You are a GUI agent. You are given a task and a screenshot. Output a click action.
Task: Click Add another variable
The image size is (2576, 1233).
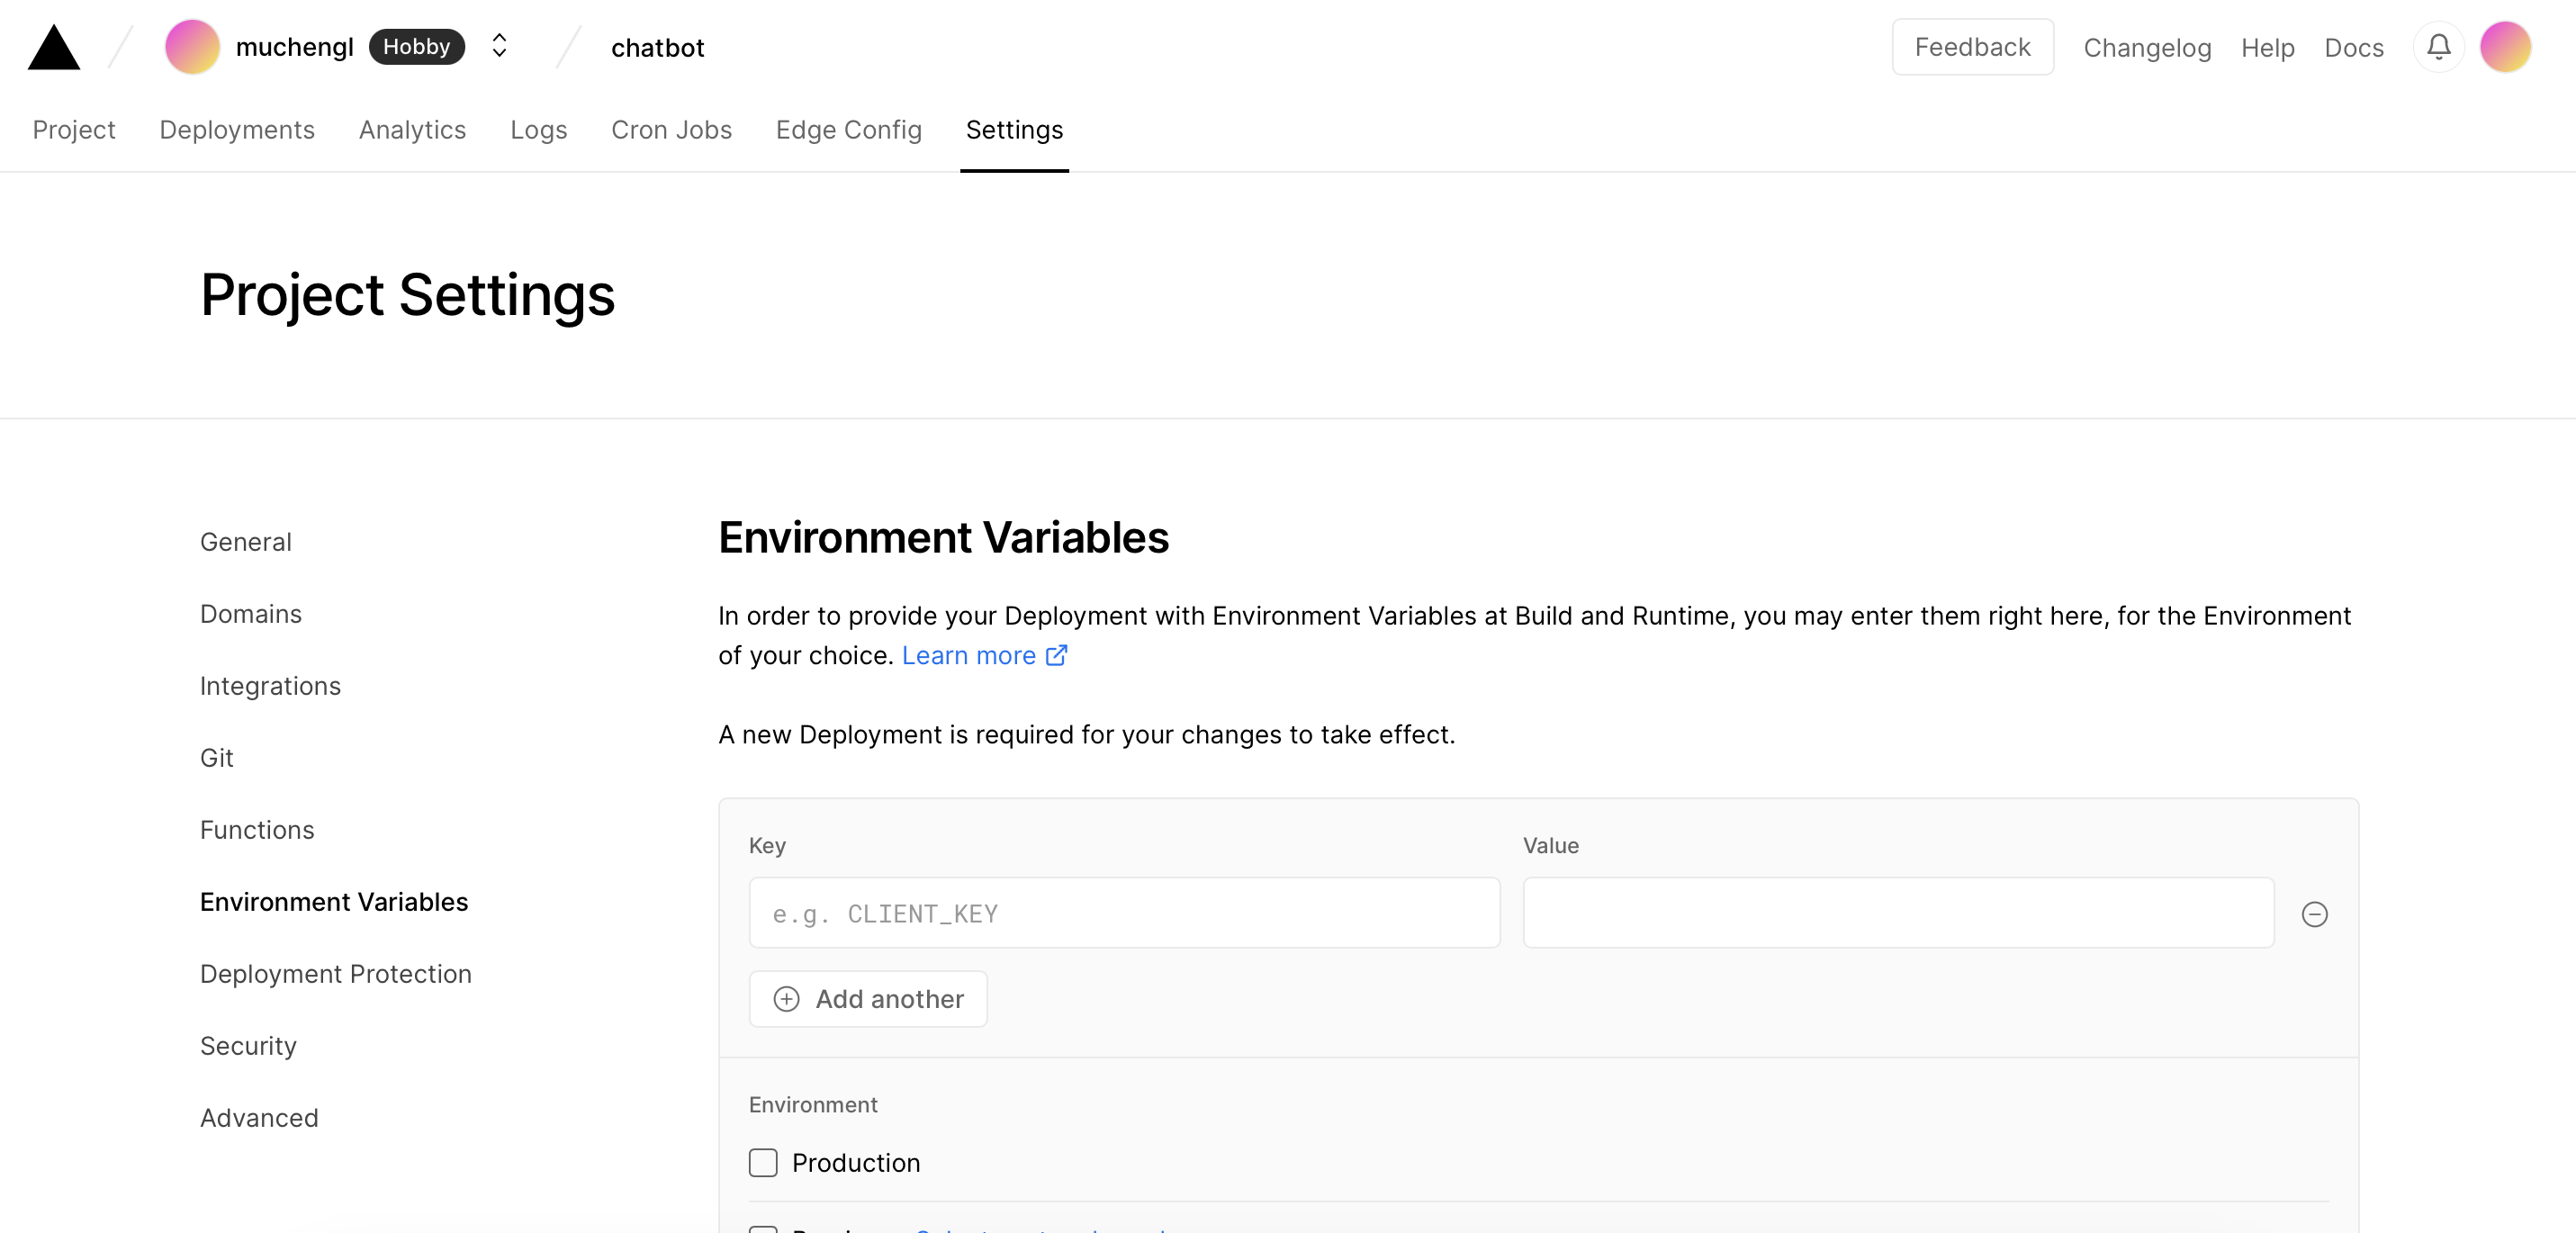click(x=867, y=998)
